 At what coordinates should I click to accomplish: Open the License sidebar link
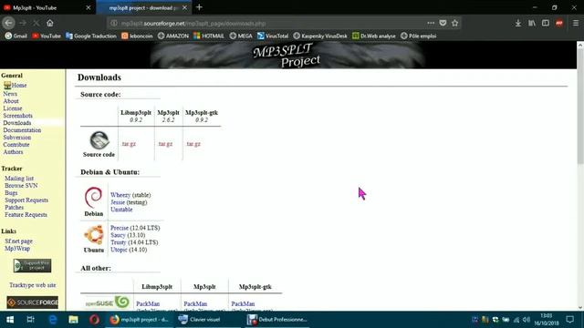pyautogui.click(x=13, y=108)
